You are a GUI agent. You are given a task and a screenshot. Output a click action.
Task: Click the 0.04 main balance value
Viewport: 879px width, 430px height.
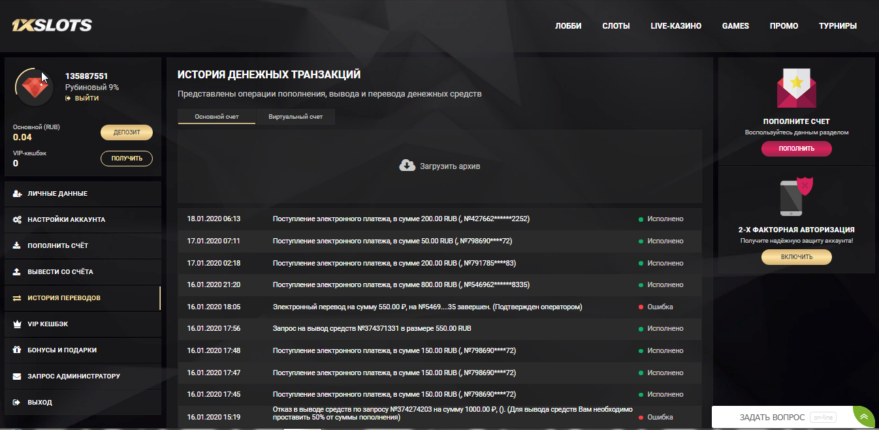coord(22,137)
